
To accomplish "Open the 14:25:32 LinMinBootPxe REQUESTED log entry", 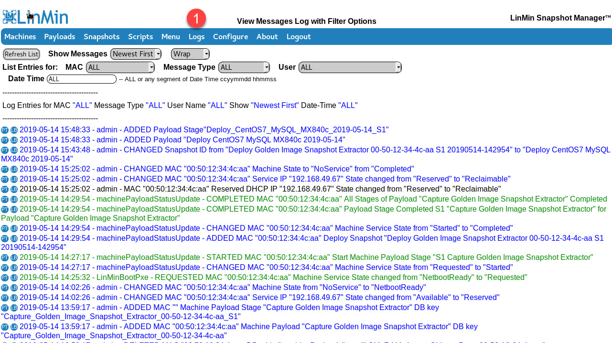I will 273,278.
